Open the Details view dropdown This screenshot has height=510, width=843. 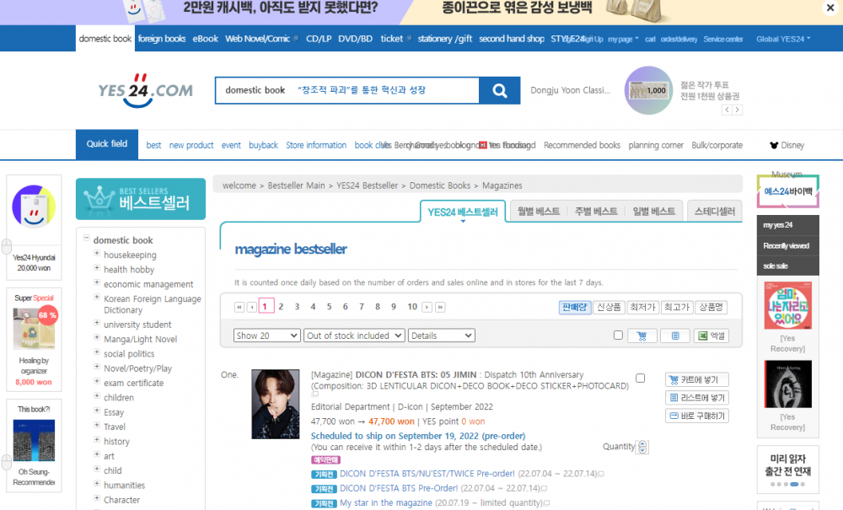[442, 336]
